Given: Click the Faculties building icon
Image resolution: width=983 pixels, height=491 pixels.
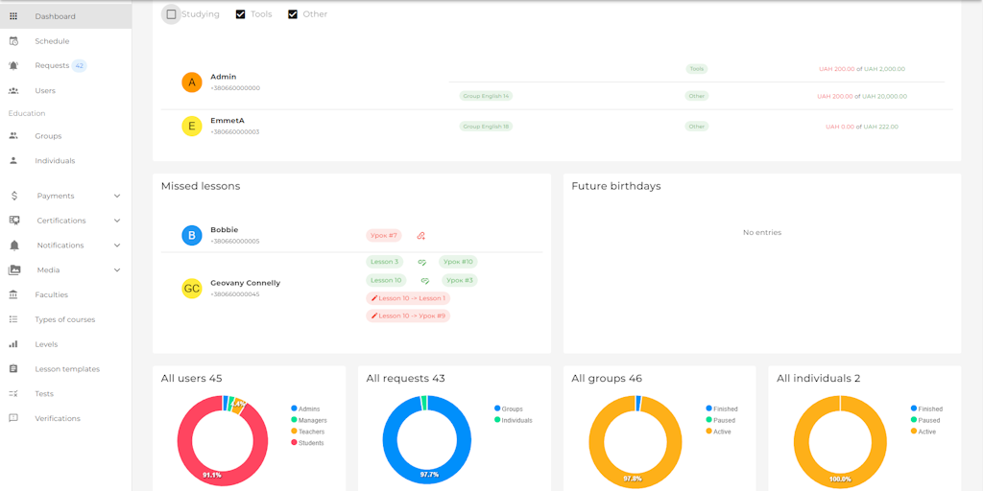Looking at the screenshot, I should (x=13, y=294).
